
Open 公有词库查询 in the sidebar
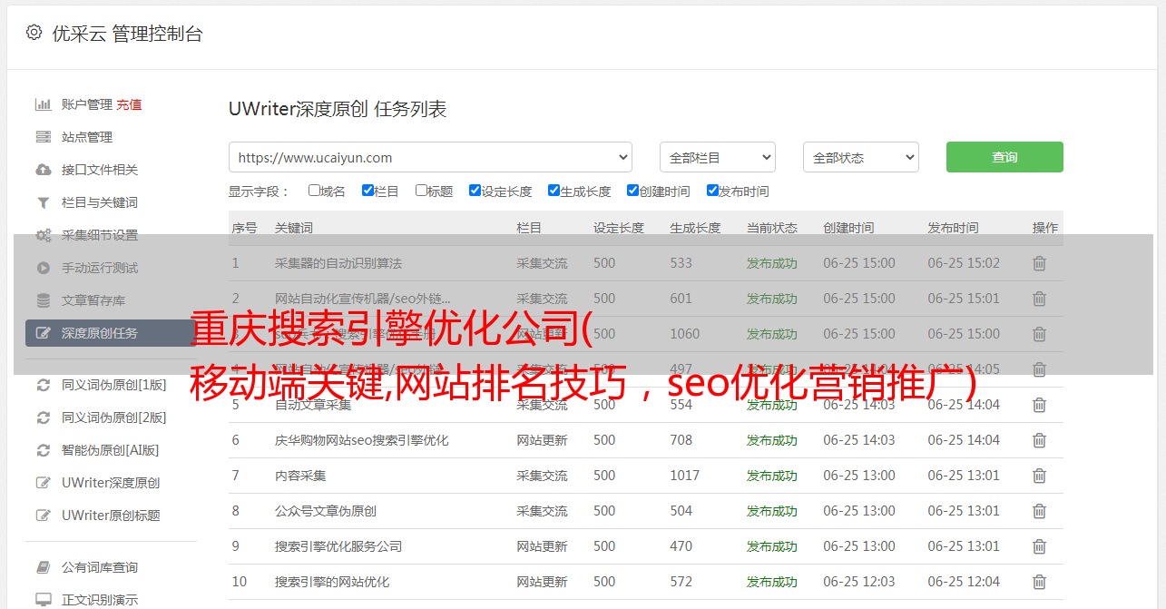[100, 567]
